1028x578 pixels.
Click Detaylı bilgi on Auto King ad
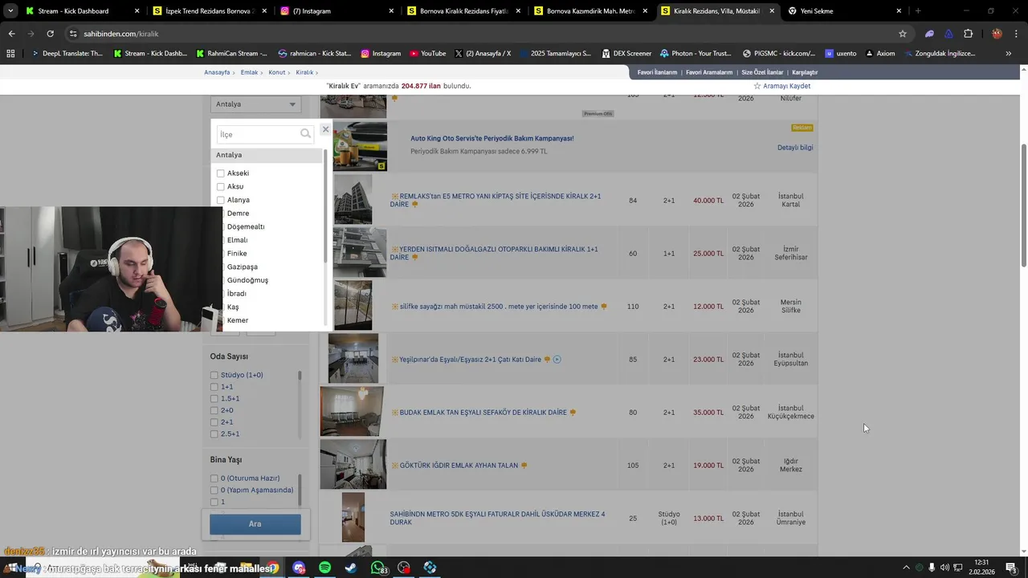click(x=795, y=148)
